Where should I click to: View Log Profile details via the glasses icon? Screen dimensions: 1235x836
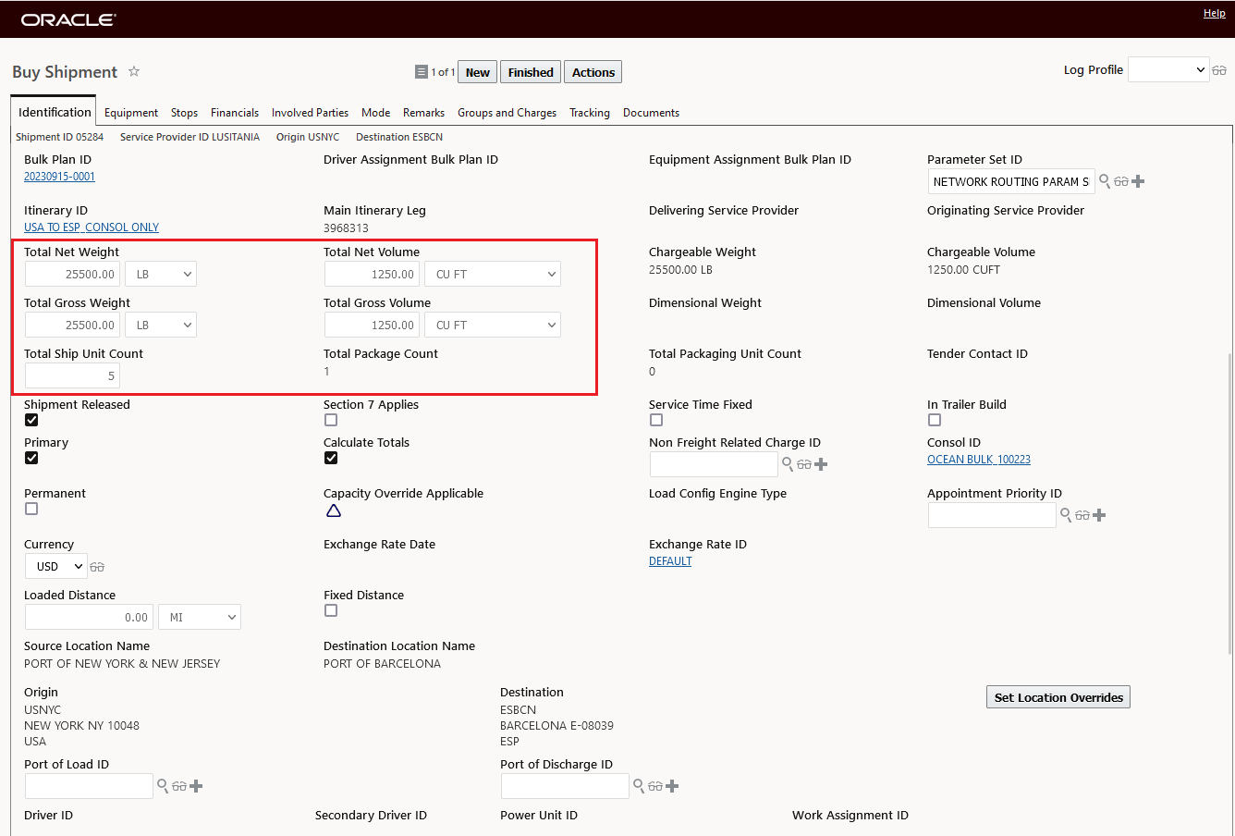click(1219, 70)
